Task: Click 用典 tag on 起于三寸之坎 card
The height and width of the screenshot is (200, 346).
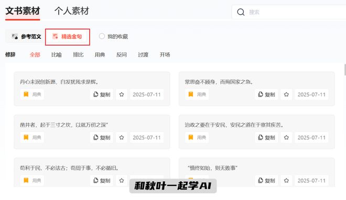Action: [x=32, y=138]
